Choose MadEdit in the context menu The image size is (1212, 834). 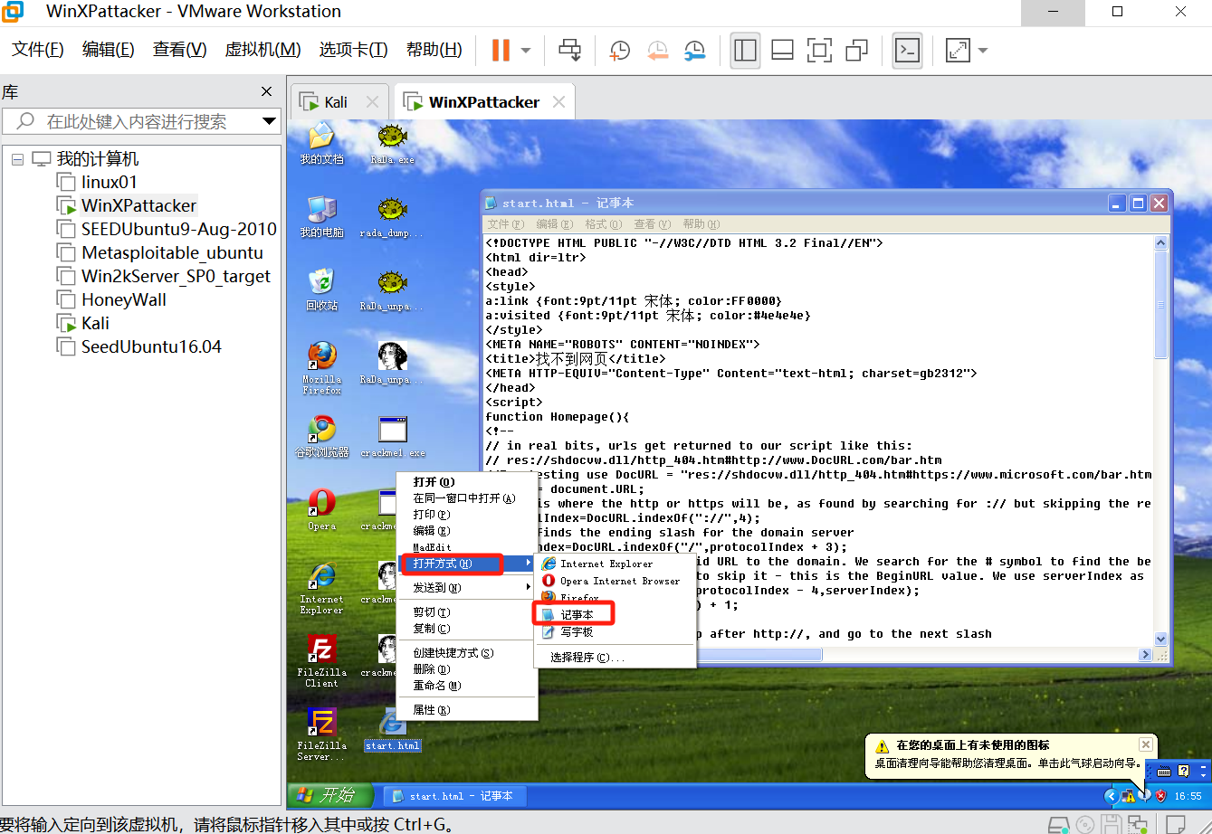click(x=431, y=547)
